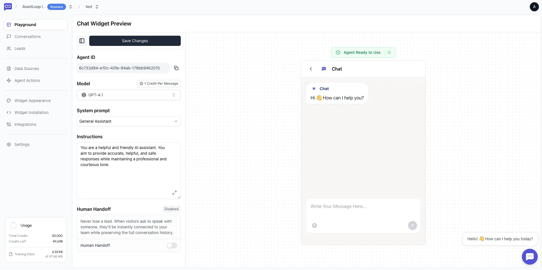Click in the Instructions text area
The image size is (542, 270).
pos(129,171)
